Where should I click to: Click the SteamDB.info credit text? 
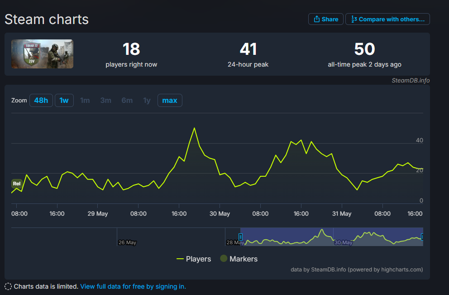[411, 81]
